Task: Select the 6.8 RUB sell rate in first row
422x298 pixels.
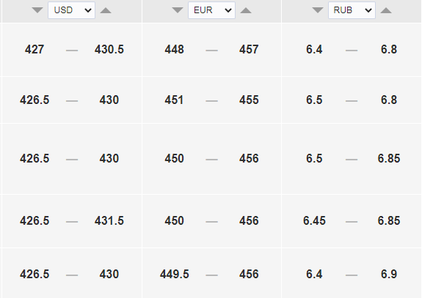Action: pyautogui.click(x=389, y=49)
